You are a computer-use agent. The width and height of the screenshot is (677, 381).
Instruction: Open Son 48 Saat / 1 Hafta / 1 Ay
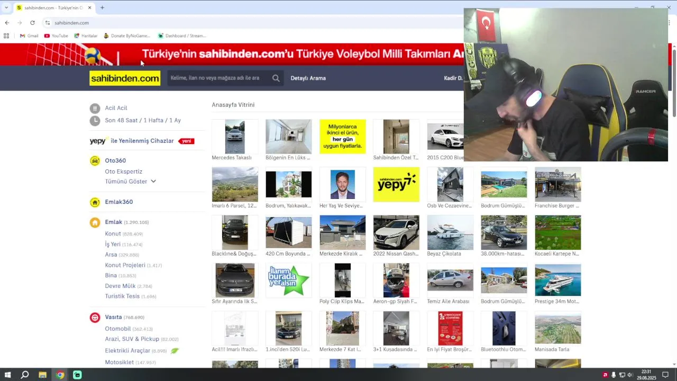(143, 121)
